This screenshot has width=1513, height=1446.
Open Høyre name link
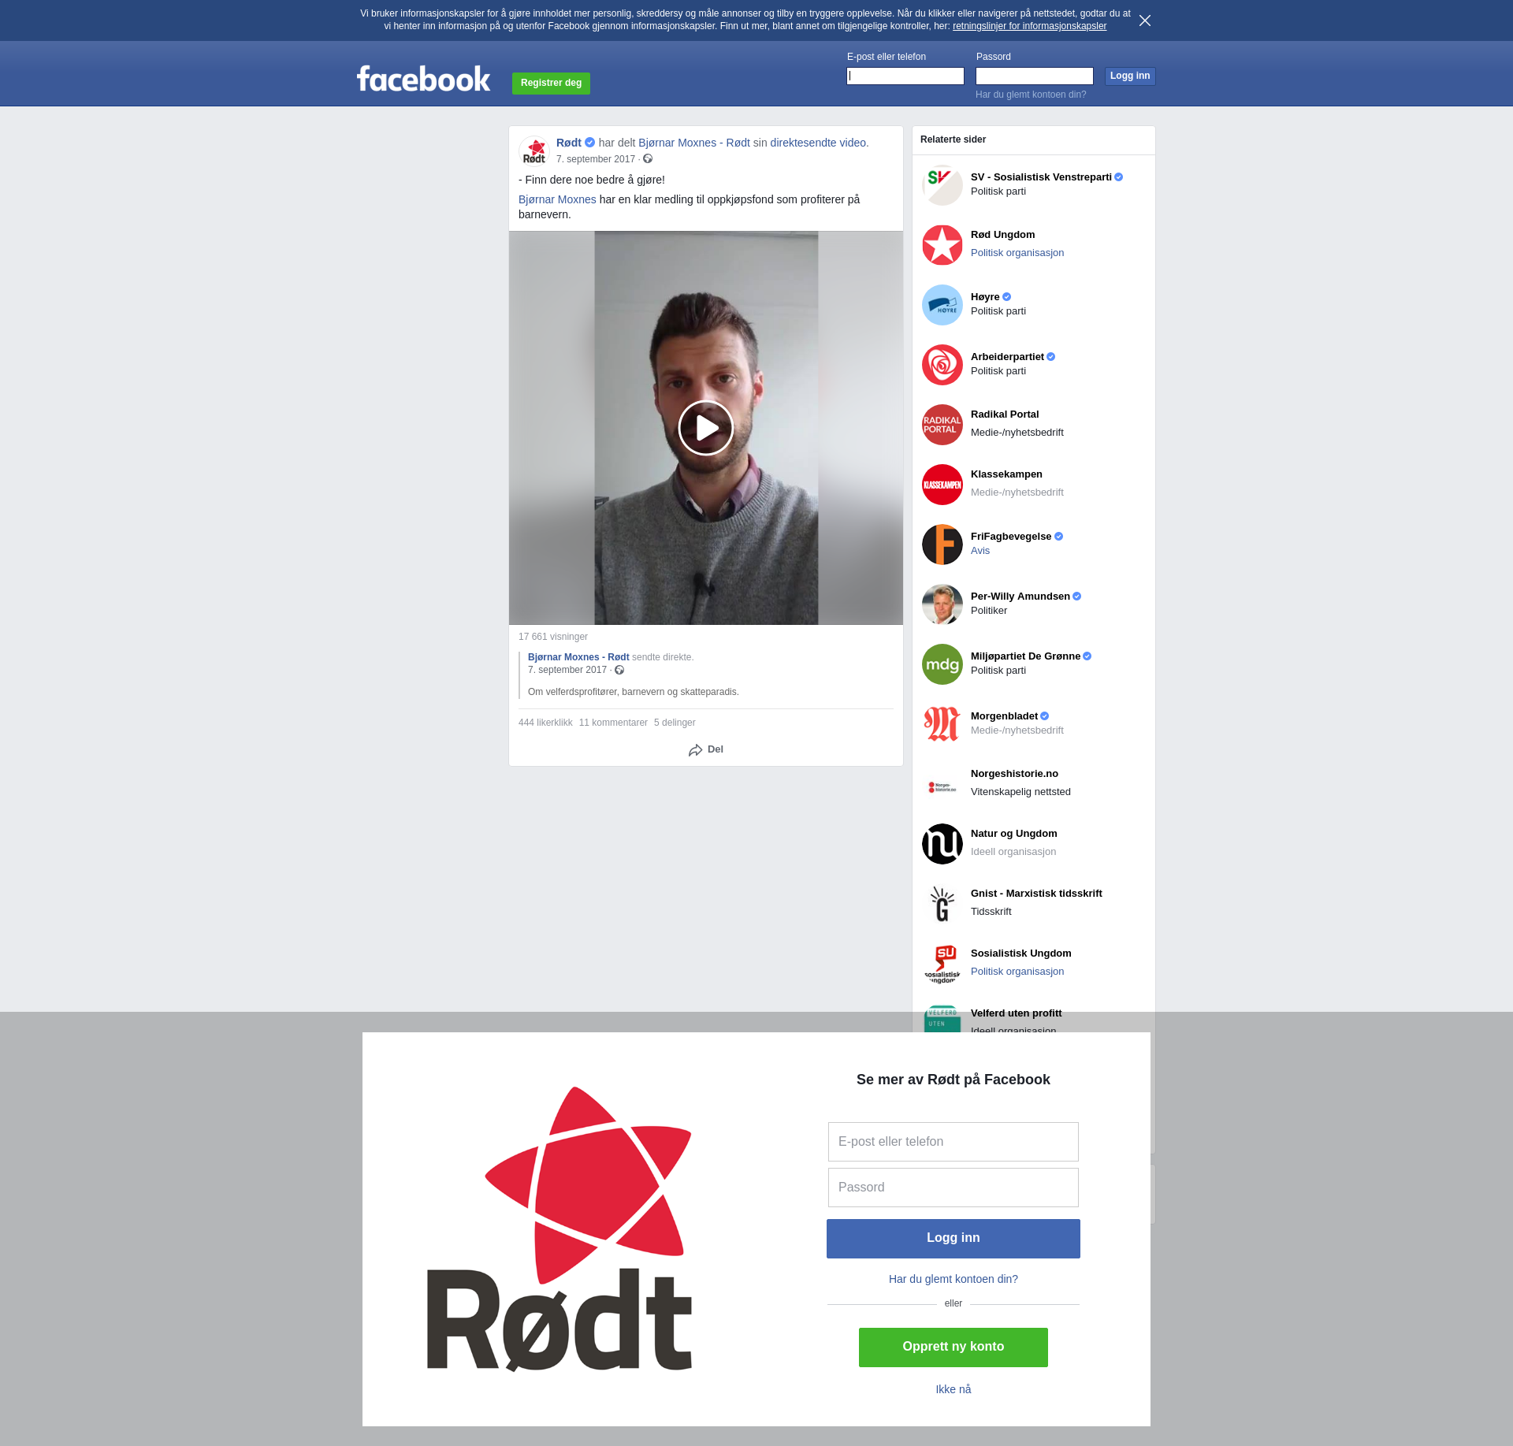(x=985, y=297)
